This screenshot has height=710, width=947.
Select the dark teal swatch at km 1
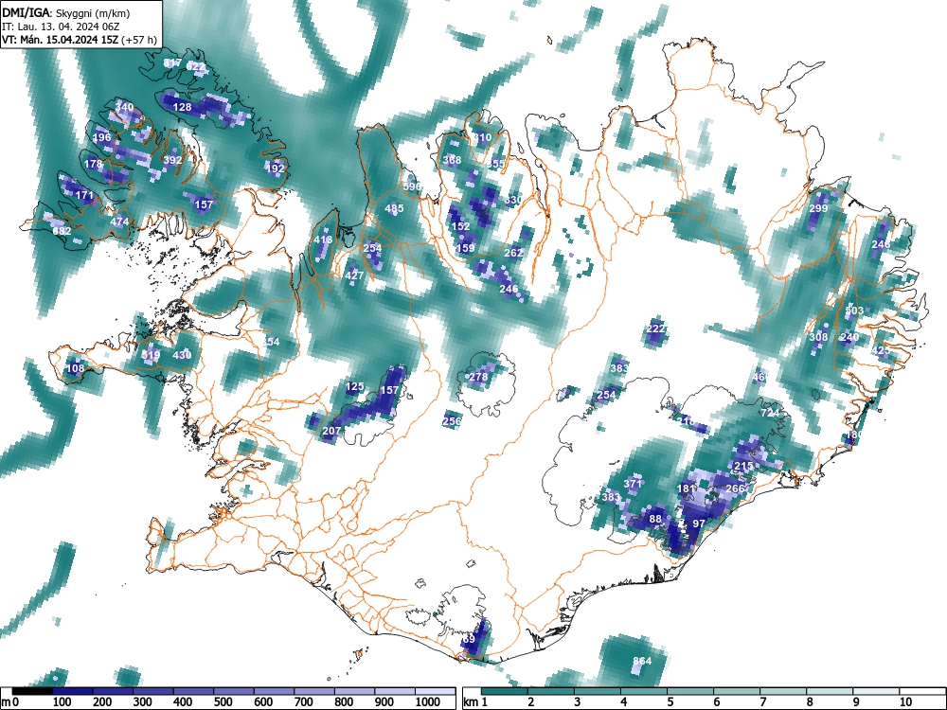coord(505,691)
